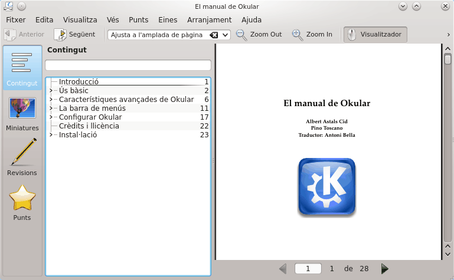Expand the Ús bàsic tree entry
The height and width of the screenshot is (280, 454).
(x=51, y=91)
